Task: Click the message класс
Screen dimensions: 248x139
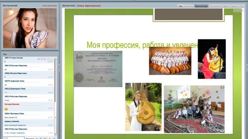Action: pos(7,100)
